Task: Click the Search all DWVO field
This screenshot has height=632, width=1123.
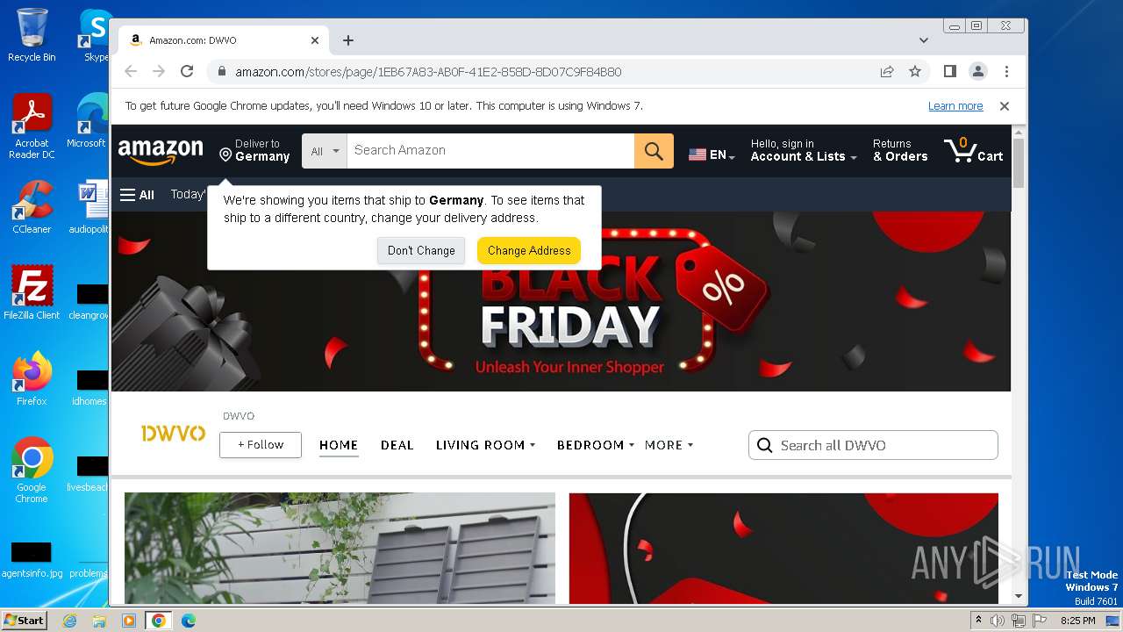Action: click(x=873, y=445)
